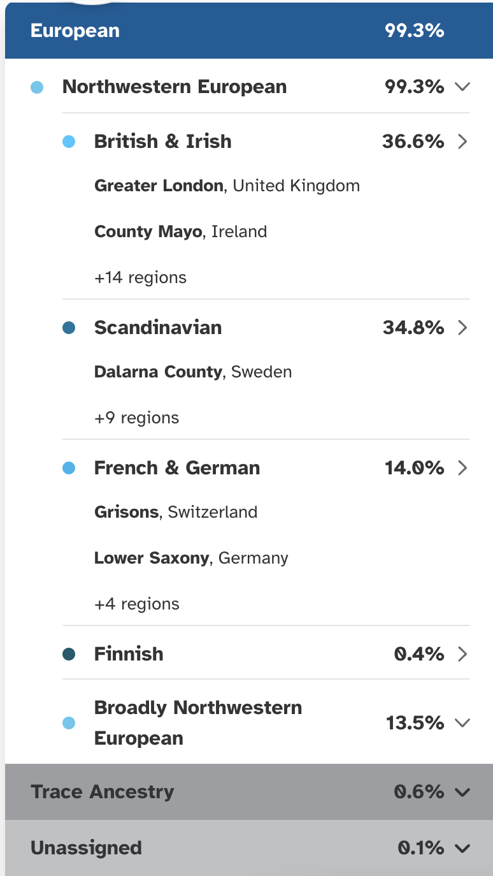Image resolution: width=493 pixels, height=876 pixels.
Task: Open French & German details arrow
Action: pyautogui.click(x=462, y=468)
